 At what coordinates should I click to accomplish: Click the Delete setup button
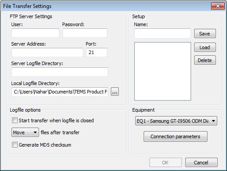click(205, 60)
